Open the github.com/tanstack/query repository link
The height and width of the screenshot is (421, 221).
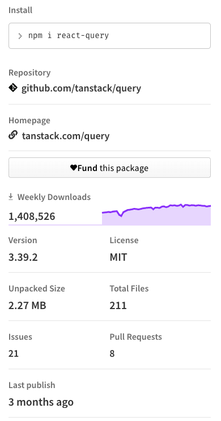coord(81,88)
